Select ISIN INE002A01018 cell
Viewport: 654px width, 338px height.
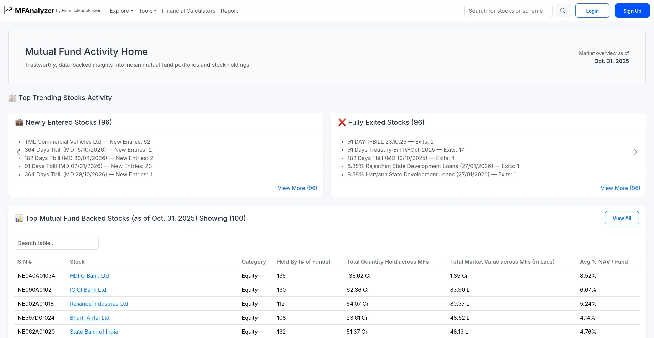(35, 304)
